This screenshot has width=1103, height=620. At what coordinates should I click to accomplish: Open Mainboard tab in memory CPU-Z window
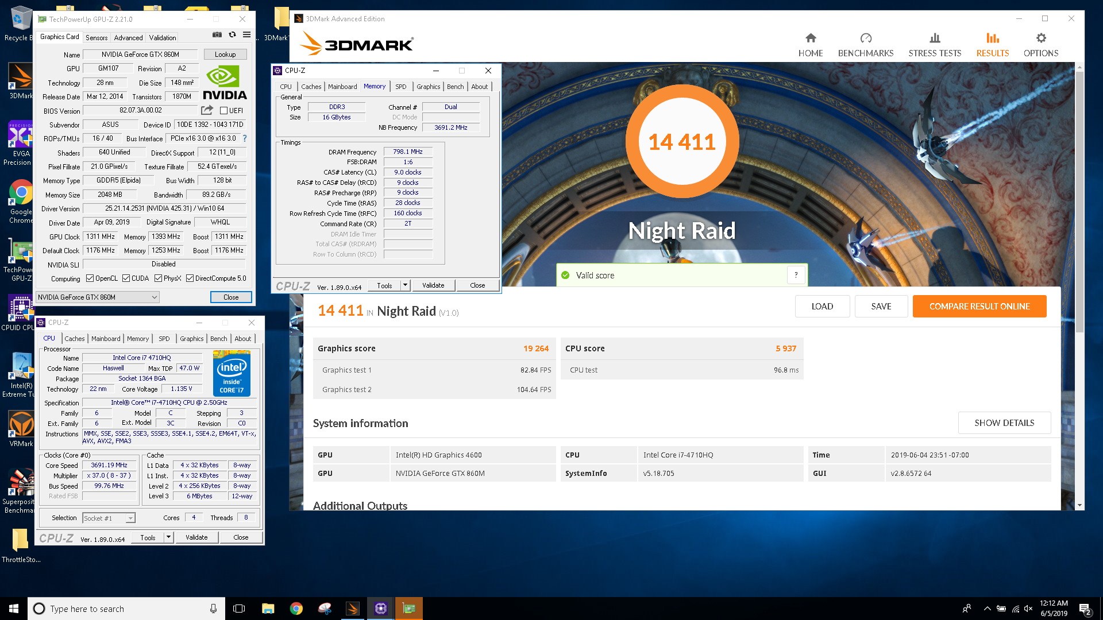(x=342, y=87)
